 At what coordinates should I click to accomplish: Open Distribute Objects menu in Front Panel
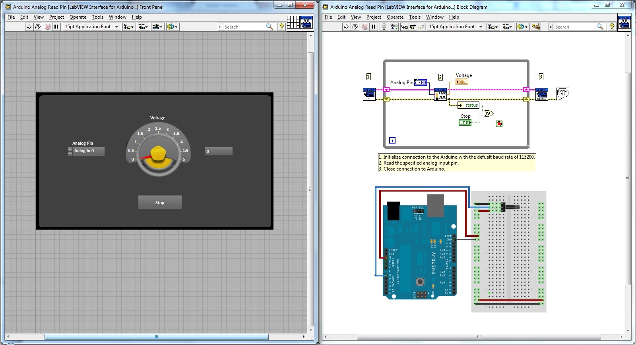pos(143,27)
